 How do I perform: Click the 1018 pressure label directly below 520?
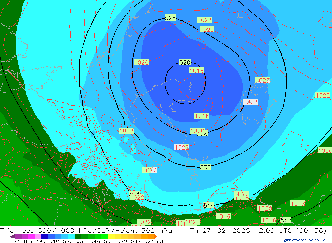point(196,70)
